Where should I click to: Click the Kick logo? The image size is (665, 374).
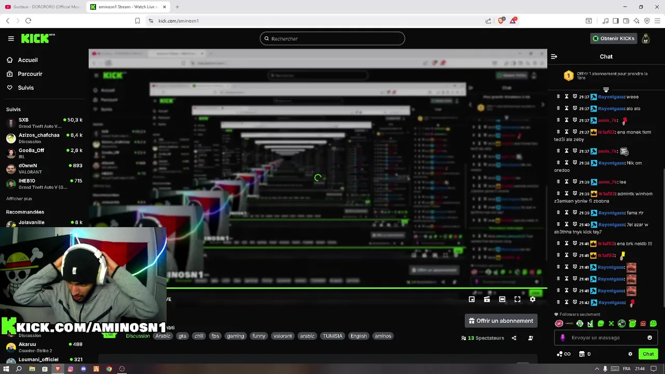click(37, 38)
